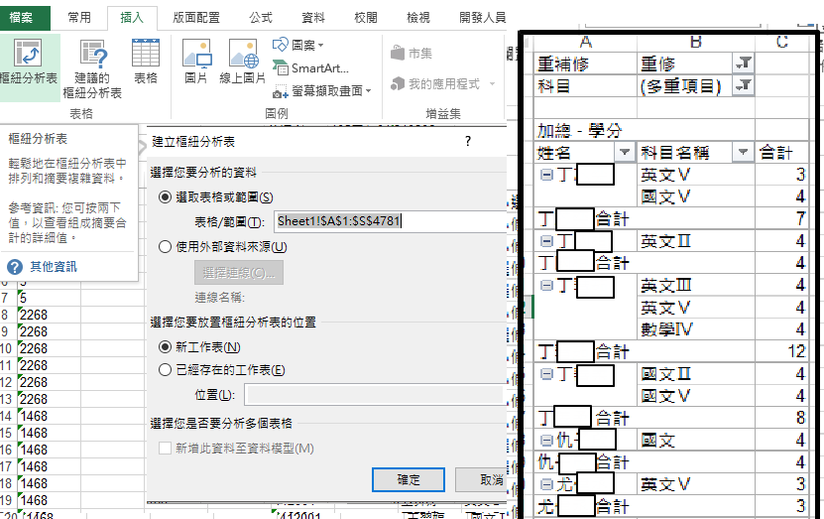
Task: Click cell with 2268 in row 8
Action: click(49, 315)
